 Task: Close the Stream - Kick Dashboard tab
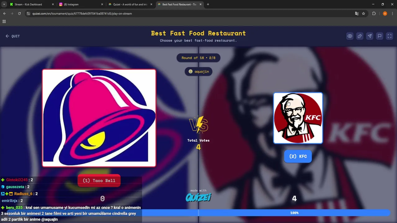click(x=53, y=4)
